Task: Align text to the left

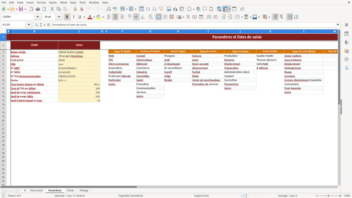Action: coord(109,17)
